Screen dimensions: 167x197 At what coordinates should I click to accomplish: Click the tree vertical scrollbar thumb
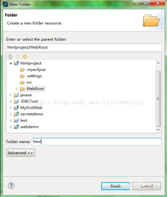coord(158,99)
